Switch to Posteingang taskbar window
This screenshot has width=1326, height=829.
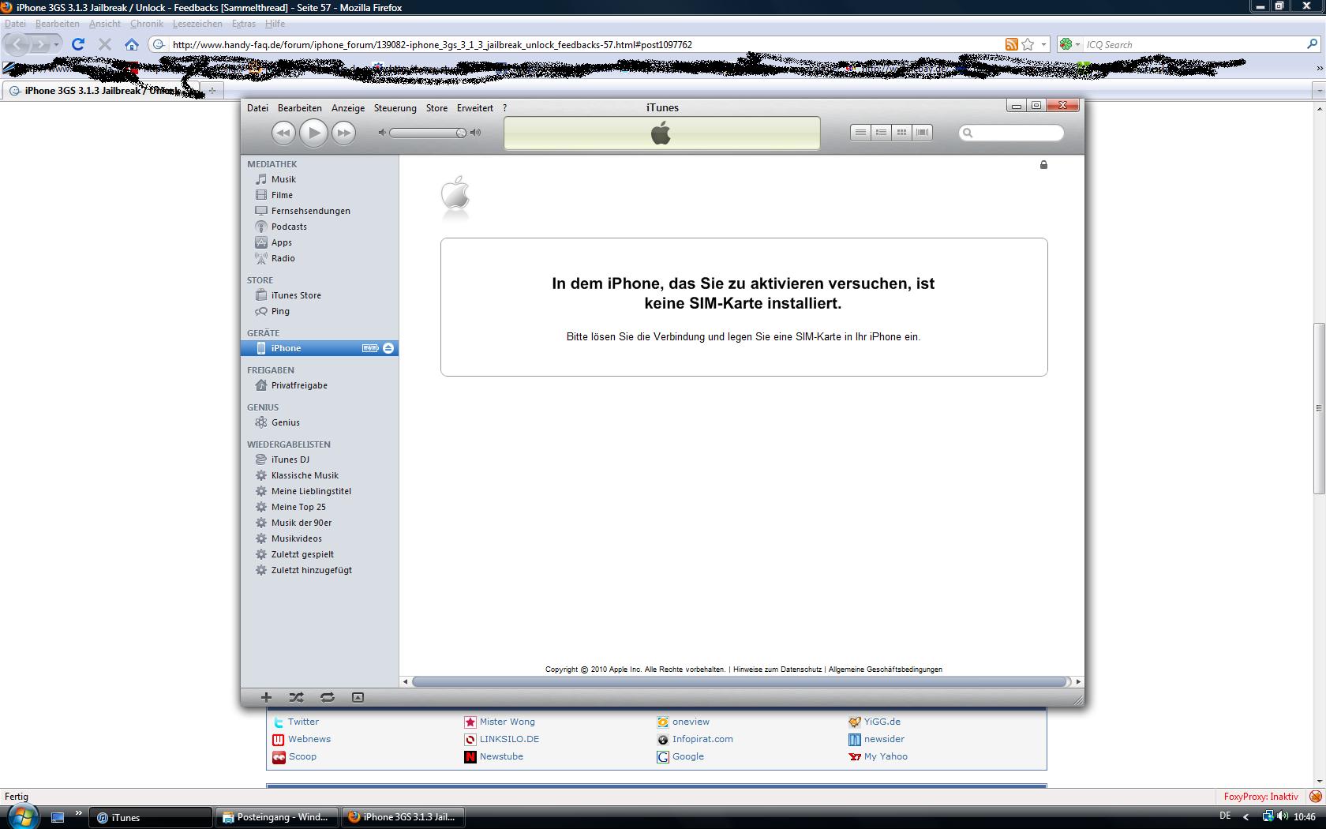click(x=276, y=817)
